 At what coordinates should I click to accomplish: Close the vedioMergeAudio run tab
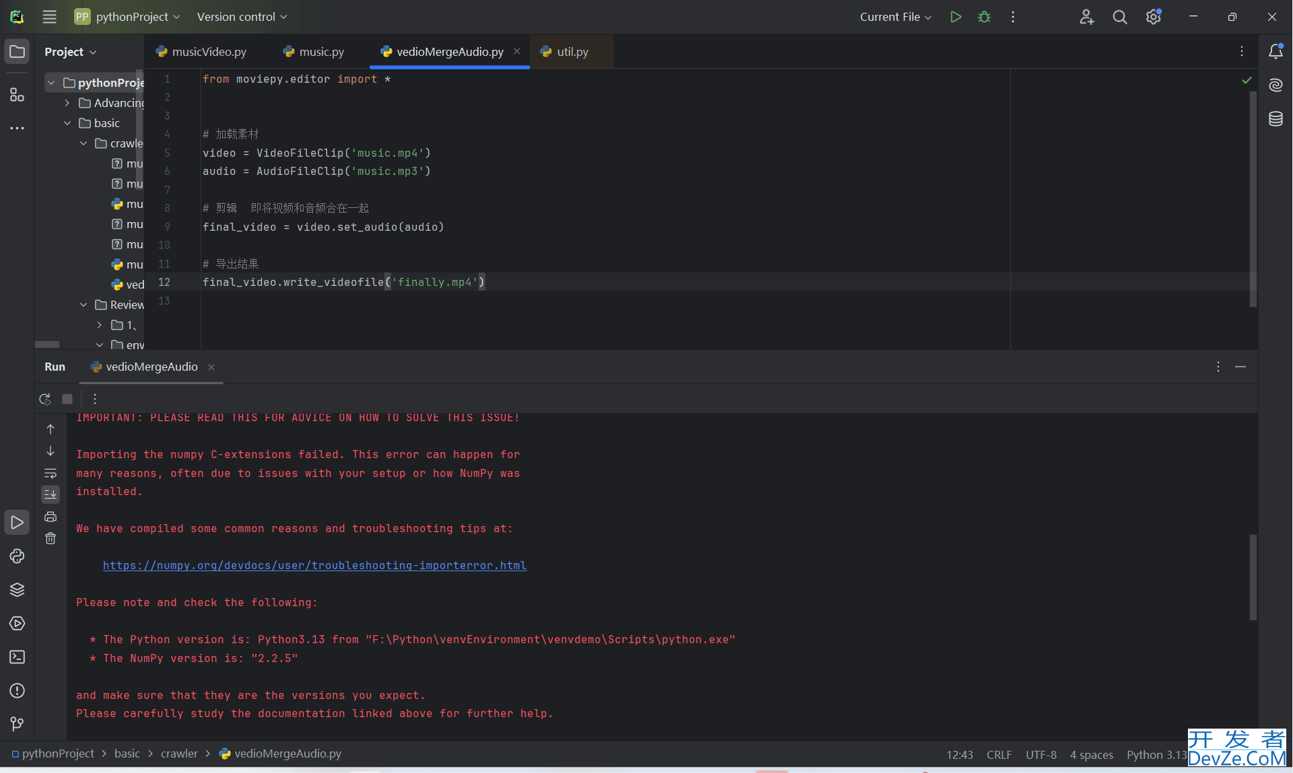click(x=211, y=367)
